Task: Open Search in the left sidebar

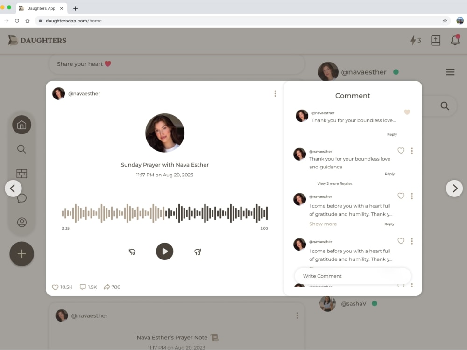Action: click(x=22, y=149)
